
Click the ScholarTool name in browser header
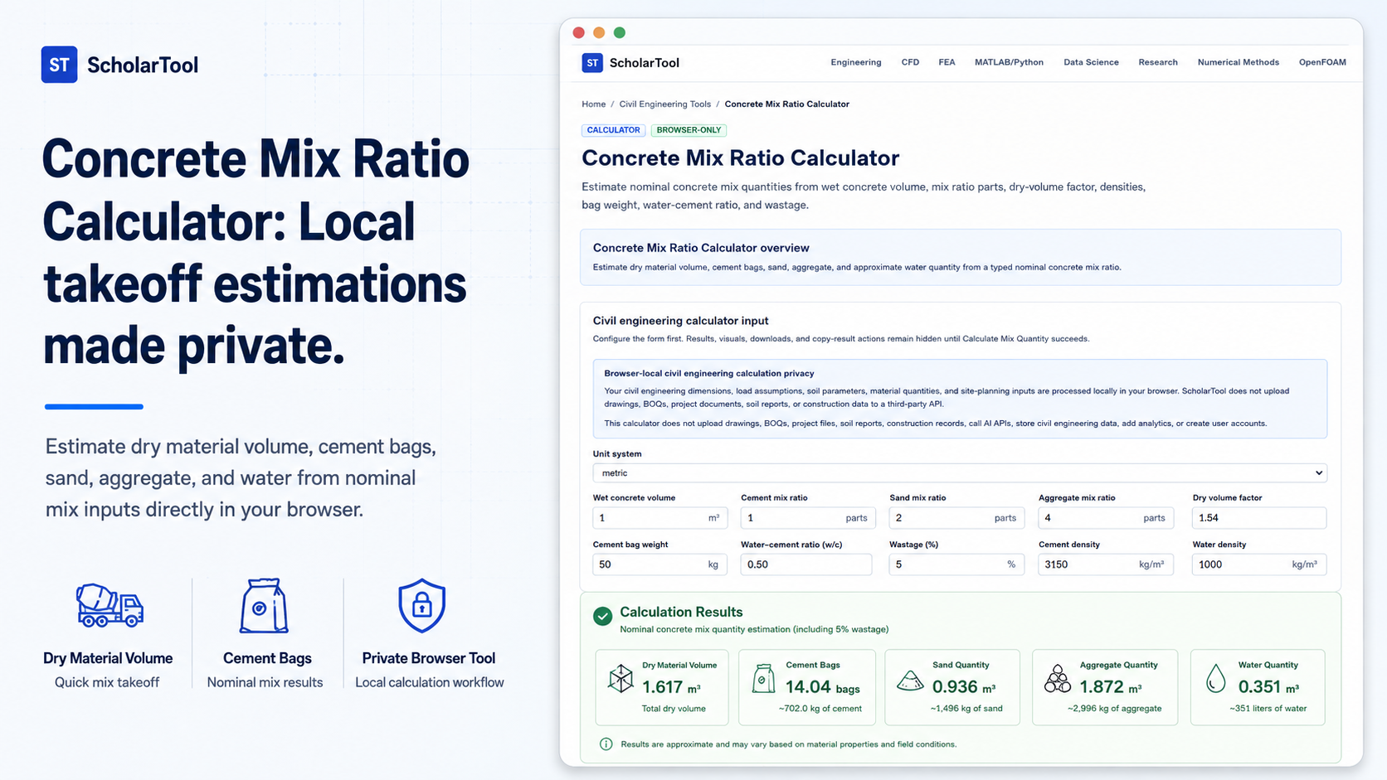644,63
